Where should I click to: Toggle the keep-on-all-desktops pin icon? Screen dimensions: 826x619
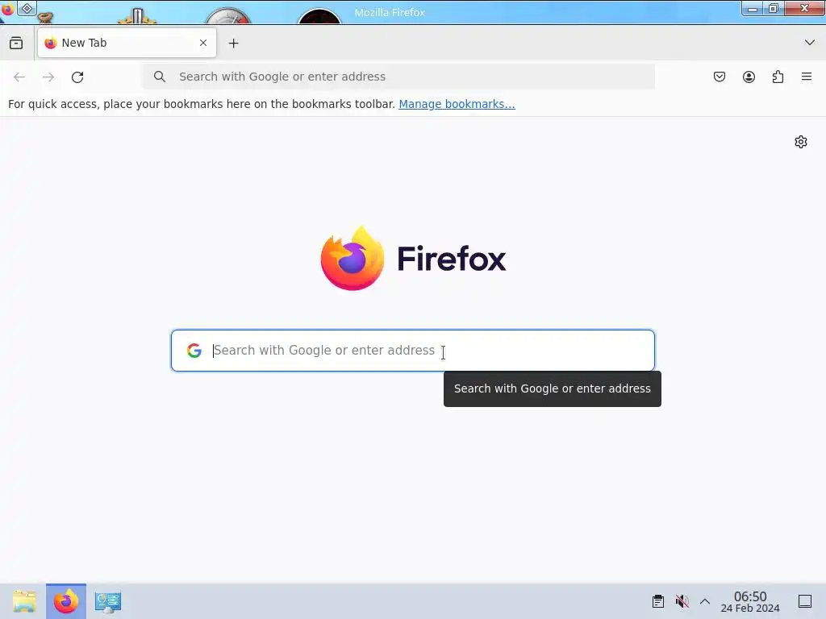coord(27,8)
